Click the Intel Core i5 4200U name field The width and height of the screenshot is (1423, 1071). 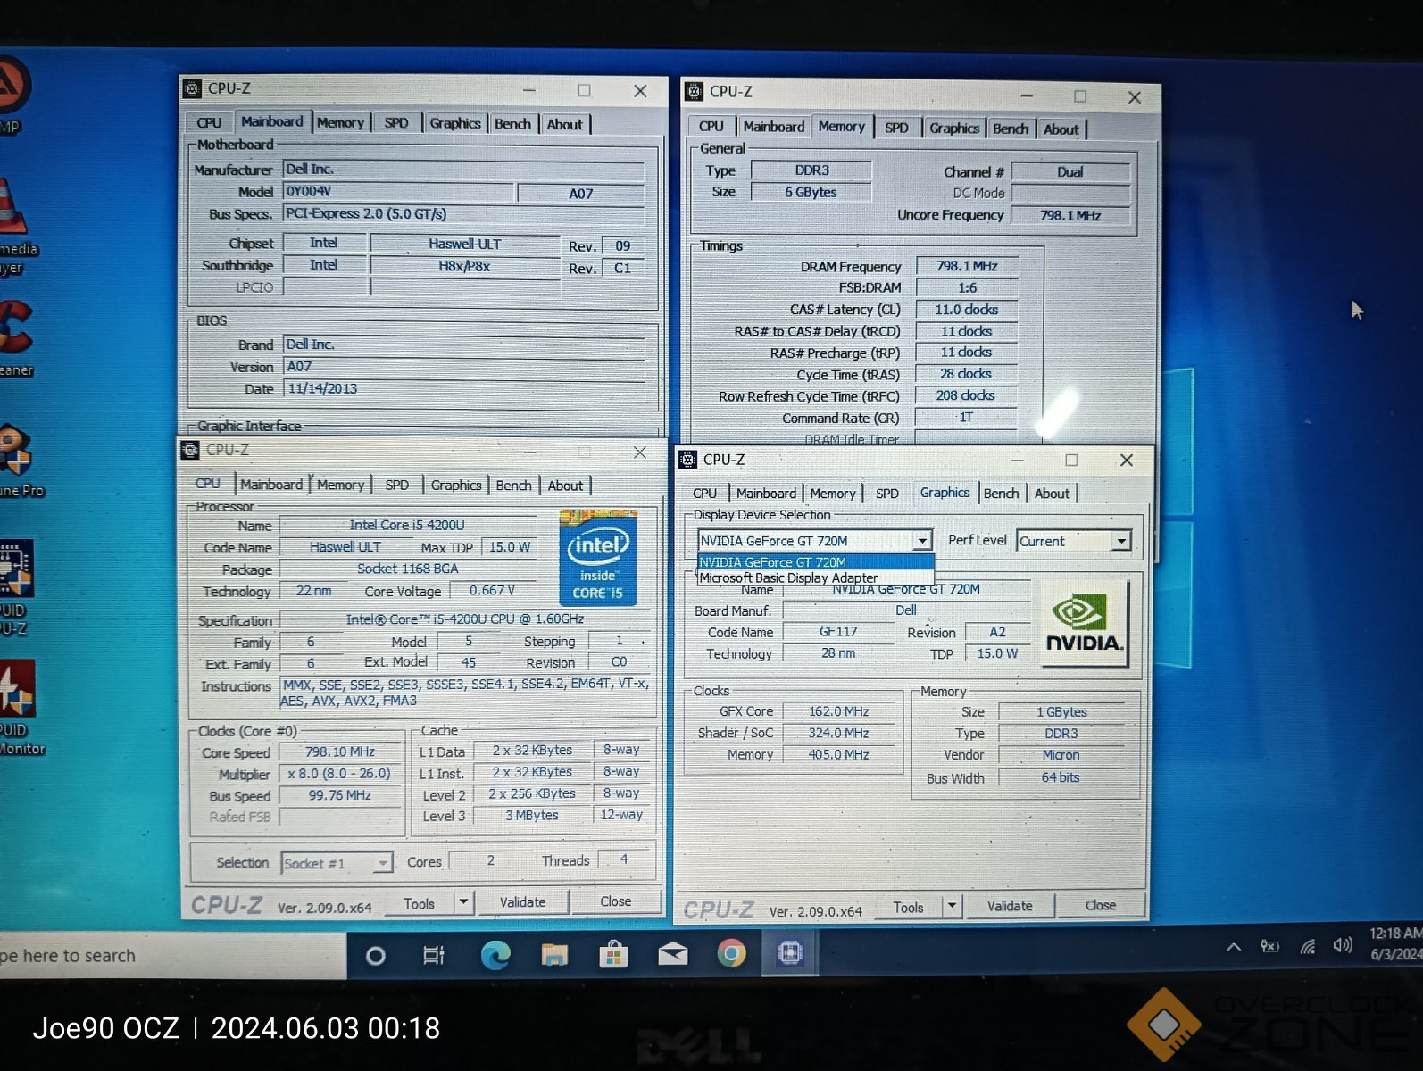coord(407,525)
